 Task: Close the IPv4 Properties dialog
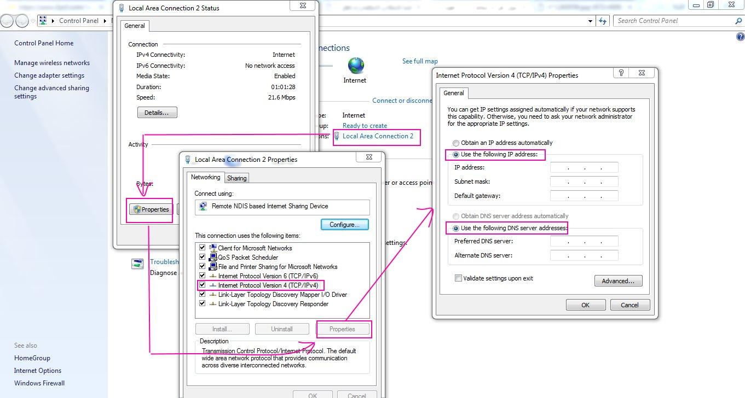pos(642,73)
